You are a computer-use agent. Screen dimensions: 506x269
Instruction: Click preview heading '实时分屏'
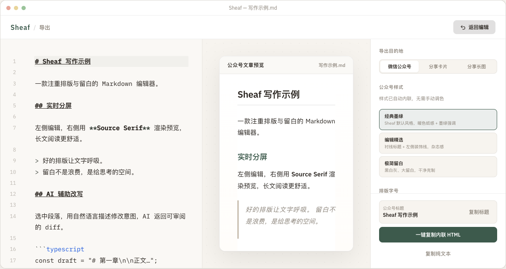click(252, 157)
